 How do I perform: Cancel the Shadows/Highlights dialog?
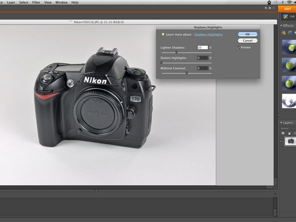pyautogui.click(x=247, y=40)
